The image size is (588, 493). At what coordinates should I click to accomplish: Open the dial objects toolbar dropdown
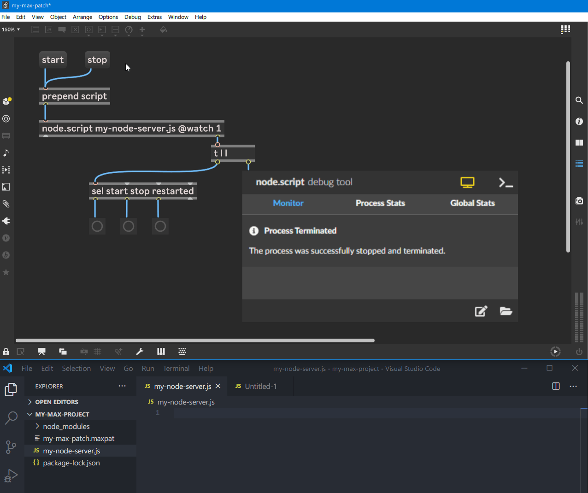tap(129, 29)
